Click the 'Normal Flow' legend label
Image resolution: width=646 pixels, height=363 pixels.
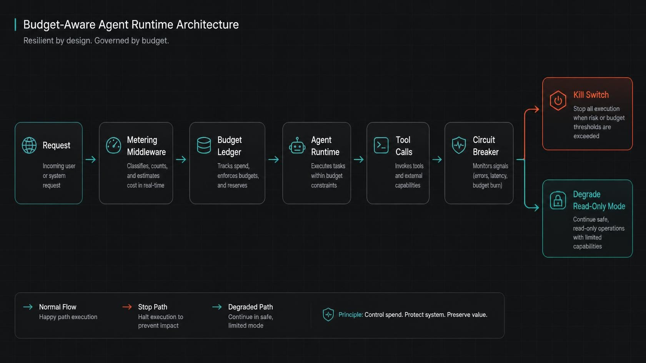tap(58, 307)
